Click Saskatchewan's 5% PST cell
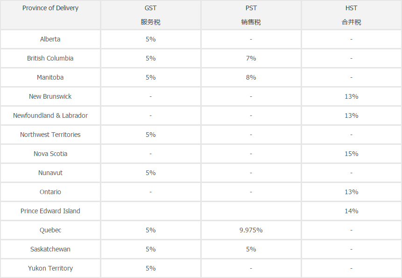 point(251,249)
